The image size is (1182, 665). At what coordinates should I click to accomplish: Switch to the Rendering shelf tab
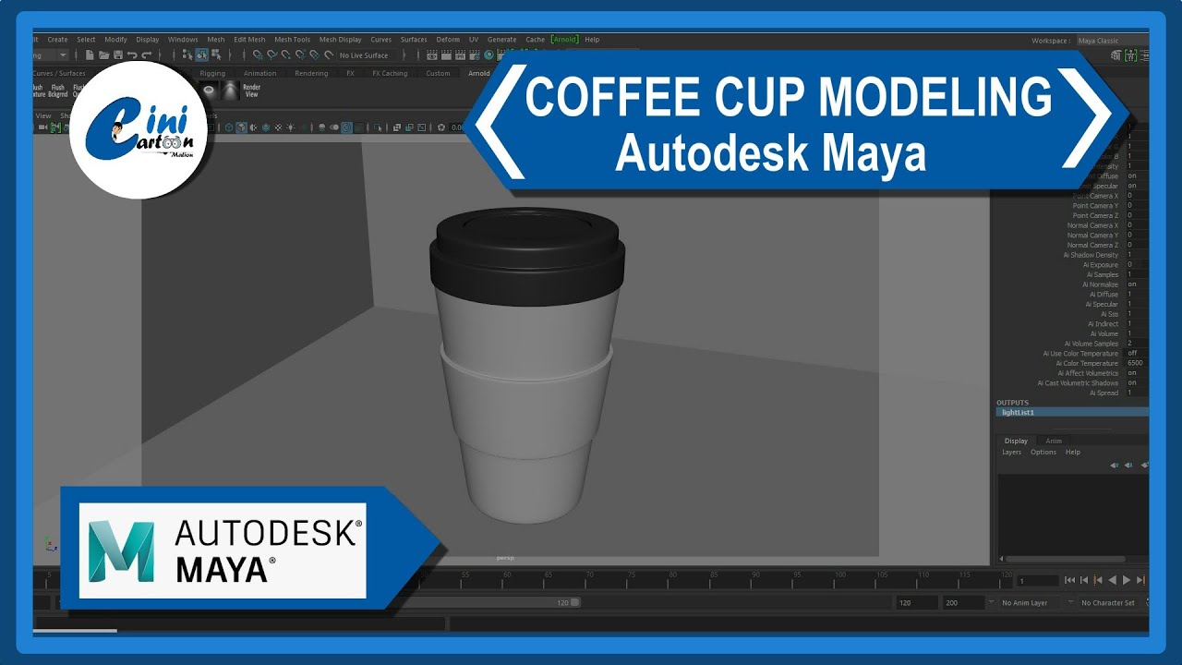tap(311, 73)
